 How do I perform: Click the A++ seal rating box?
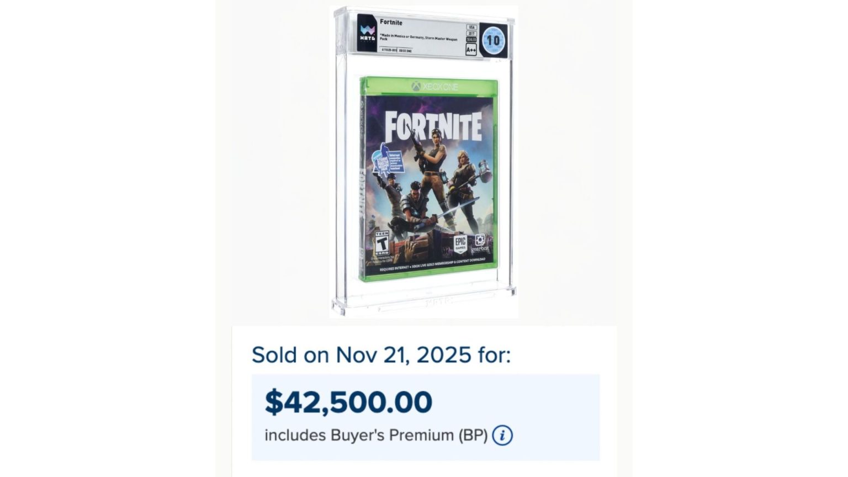click(x=471, y=49)
